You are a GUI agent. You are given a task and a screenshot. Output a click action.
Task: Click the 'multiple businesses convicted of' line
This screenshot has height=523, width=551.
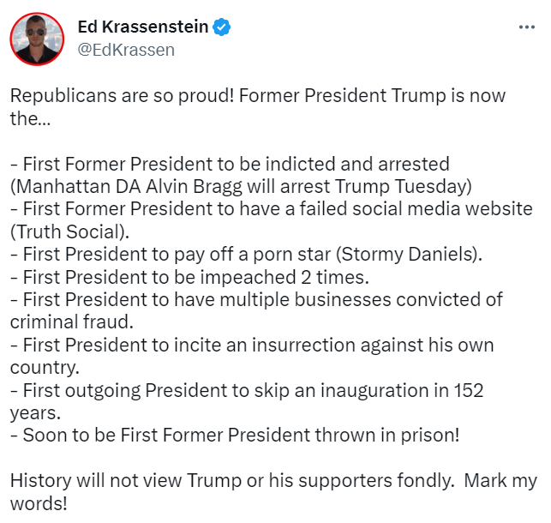pos(256,300)
